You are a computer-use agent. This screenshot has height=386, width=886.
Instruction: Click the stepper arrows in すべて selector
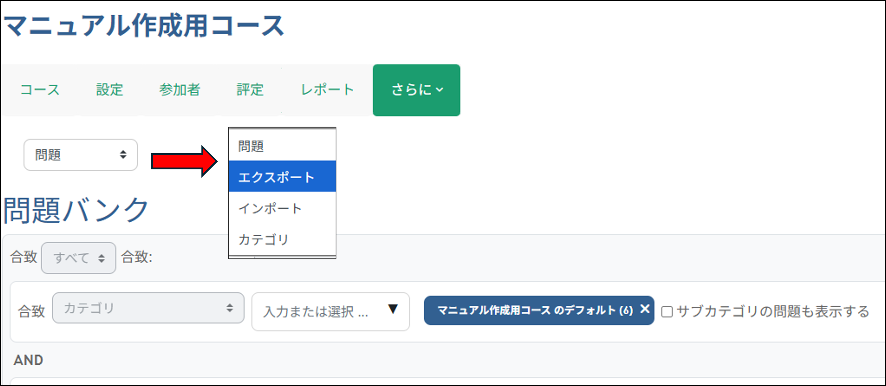(102, 257)
